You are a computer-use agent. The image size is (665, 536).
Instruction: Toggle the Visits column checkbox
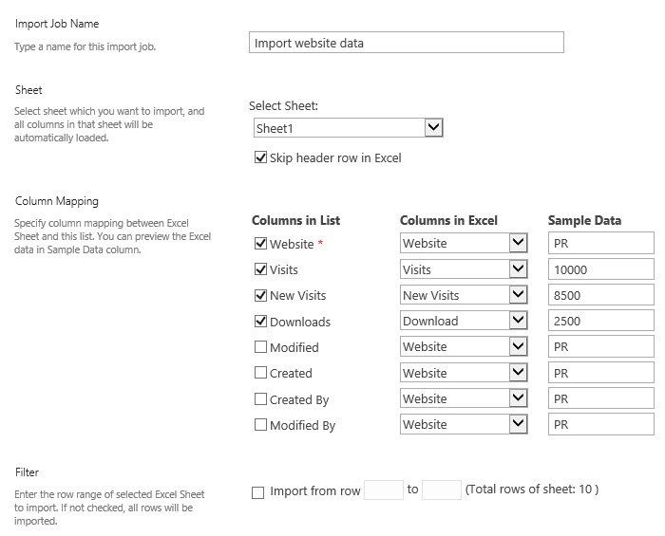click(x=260, y=269)
